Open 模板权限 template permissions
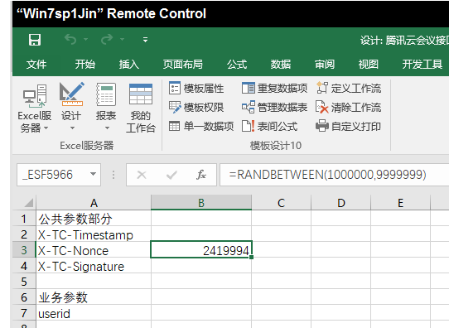The image size is (449, 328). (196, 108)
